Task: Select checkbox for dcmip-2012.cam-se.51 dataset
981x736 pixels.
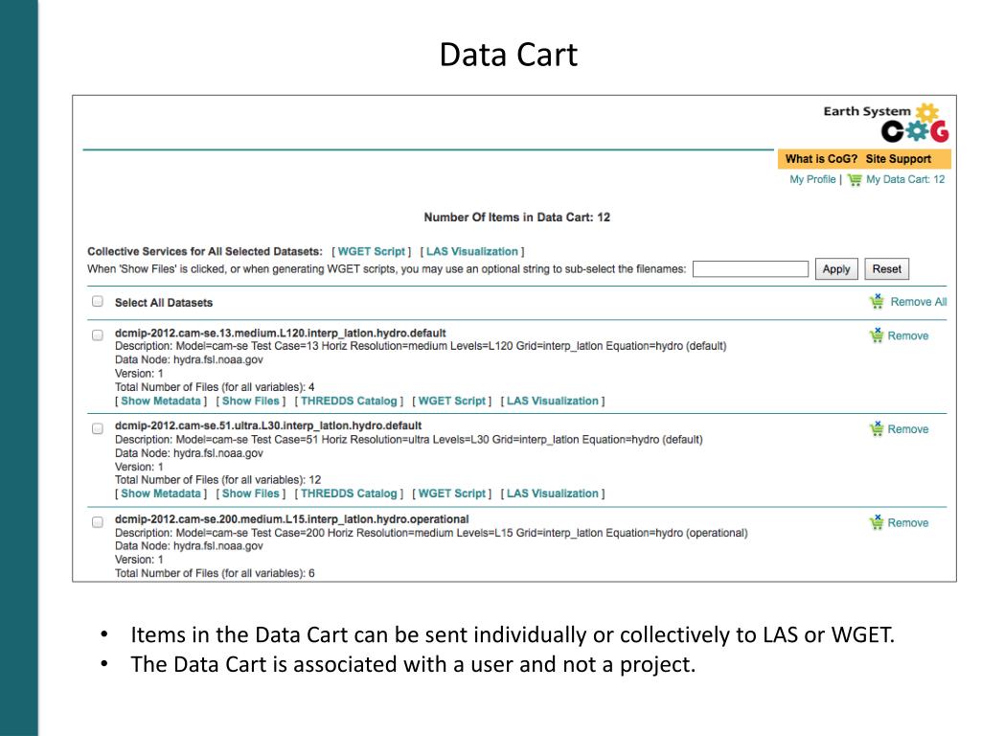Action: [x=97, y=428]
